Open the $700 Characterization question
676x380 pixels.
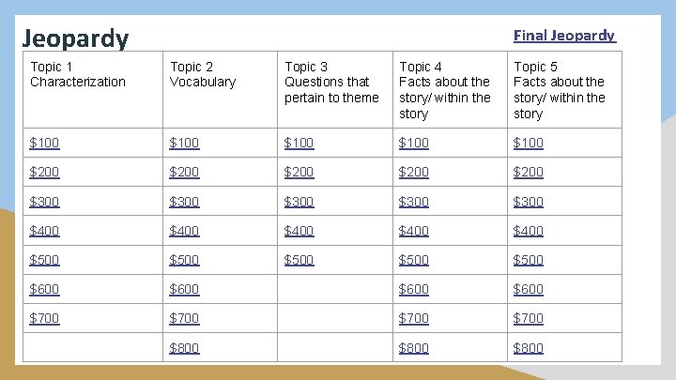tap(44, 318)
